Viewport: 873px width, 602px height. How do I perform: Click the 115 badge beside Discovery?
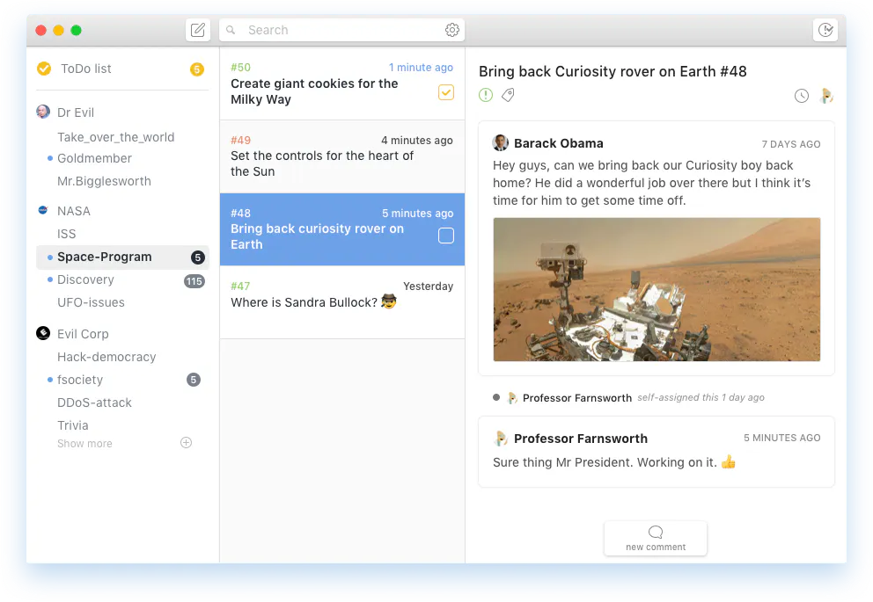(x=194, y=280)
